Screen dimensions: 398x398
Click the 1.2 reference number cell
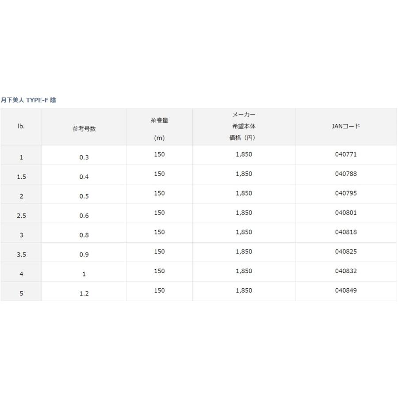click(84, 294)
